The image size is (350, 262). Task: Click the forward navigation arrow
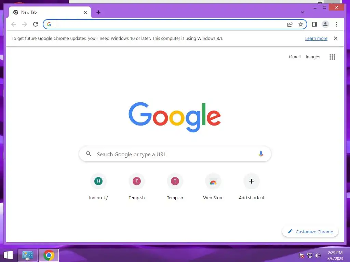pyautogui.click(x=25, y=24)
